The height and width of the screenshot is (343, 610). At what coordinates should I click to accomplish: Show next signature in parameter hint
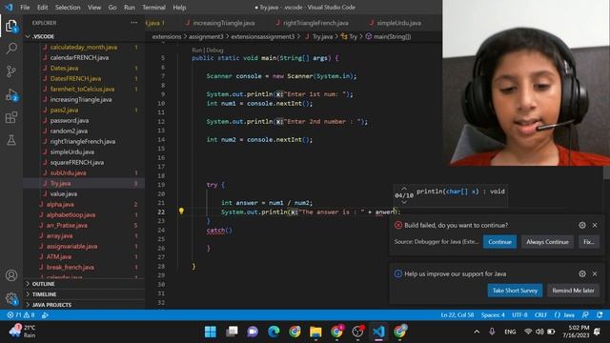pyautogui.click(x=404, y=202)
